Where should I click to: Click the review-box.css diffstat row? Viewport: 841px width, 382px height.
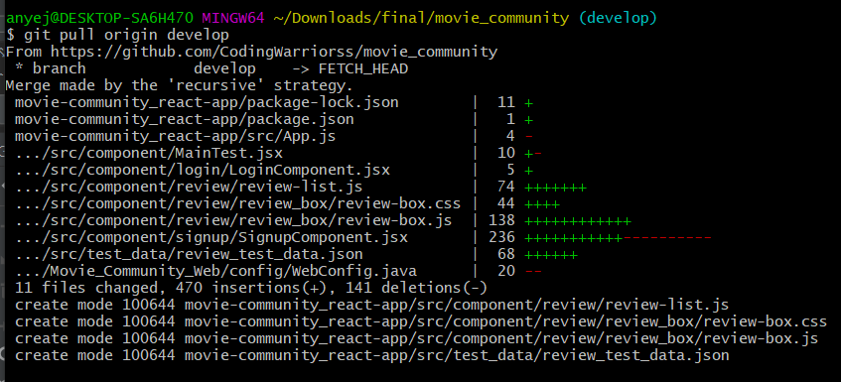288,203
